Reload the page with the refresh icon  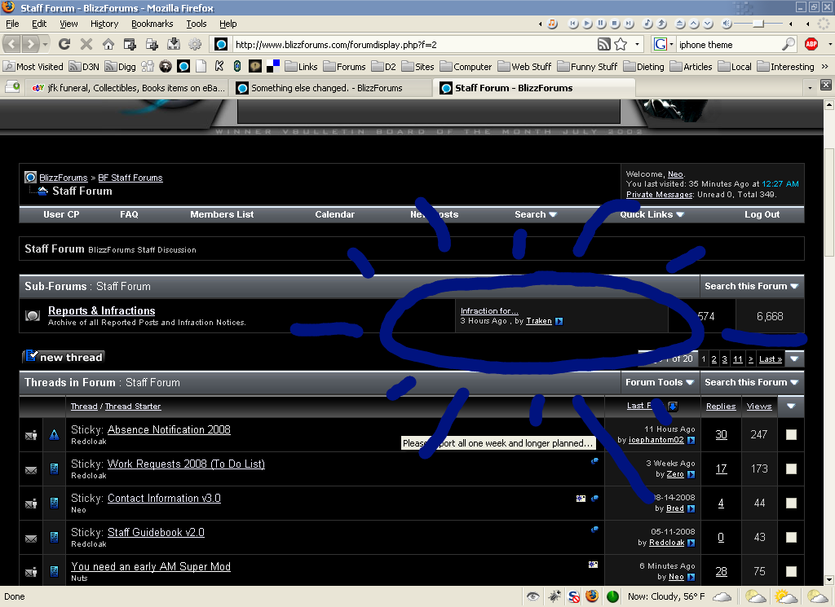(x=64, y=44)
